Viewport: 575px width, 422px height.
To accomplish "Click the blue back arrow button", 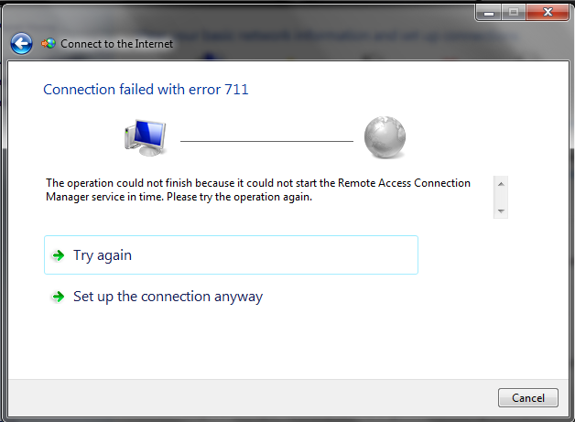I will (x=21, y=43).
